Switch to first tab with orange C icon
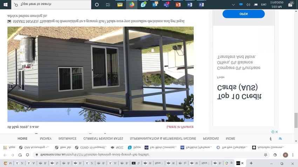 click(x=8, y=163)
